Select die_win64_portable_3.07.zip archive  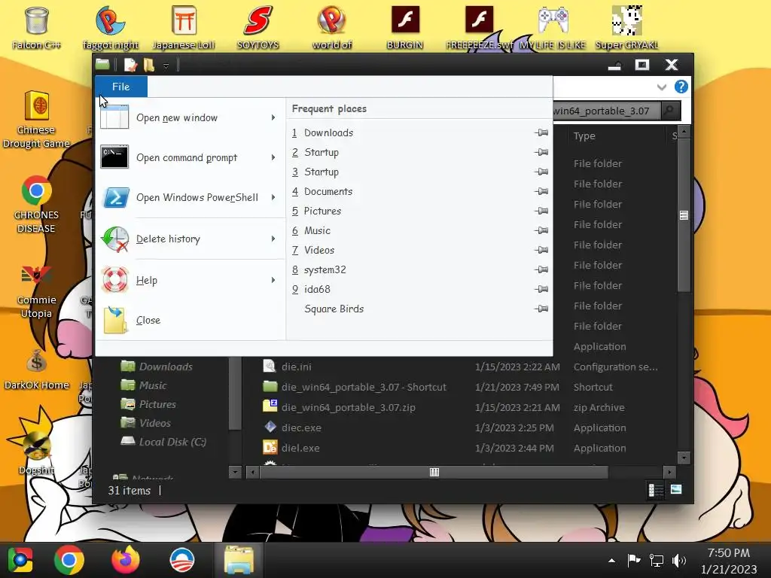[x=348, y=407]
